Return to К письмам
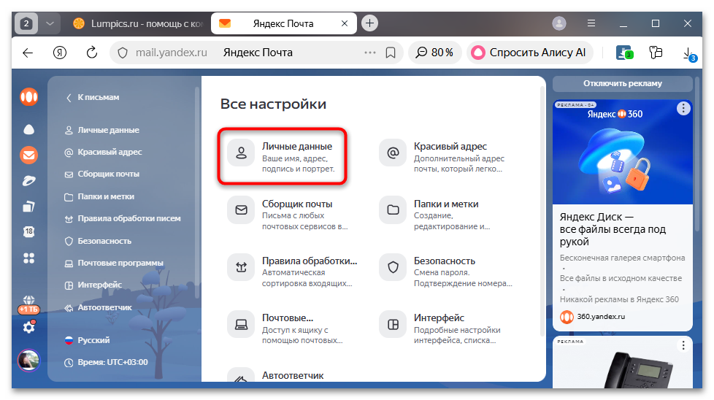The height and width of the screenshot is (400, 714). pyautogui.click(x=93, y=97)
